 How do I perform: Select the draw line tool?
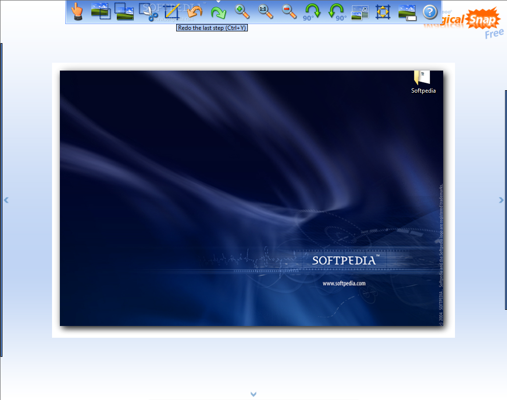tap(172, 12)
